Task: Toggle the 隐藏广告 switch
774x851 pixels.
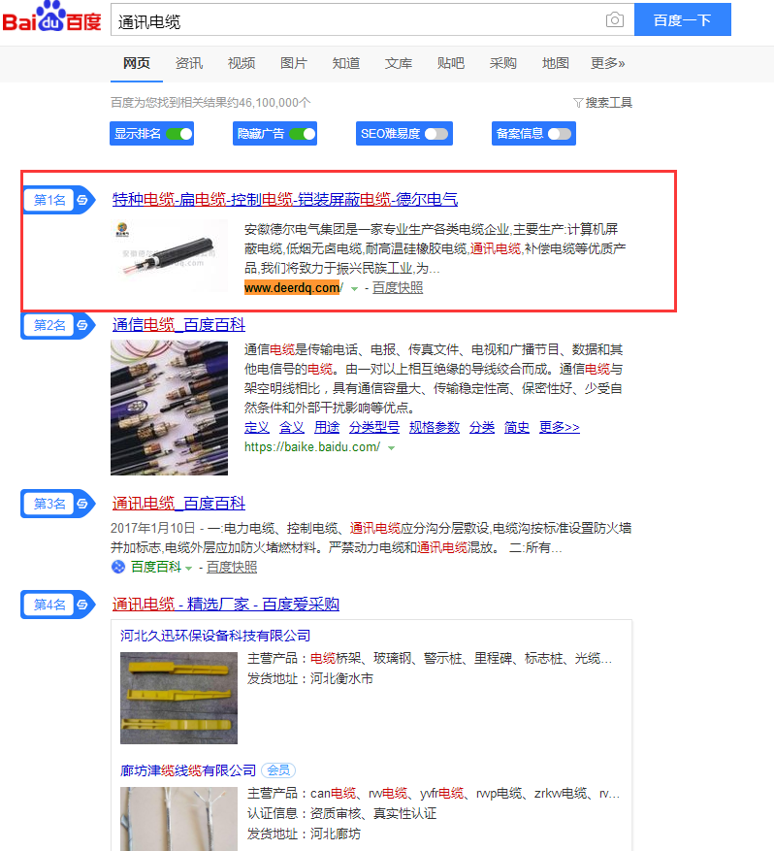Action: (302, 134)
